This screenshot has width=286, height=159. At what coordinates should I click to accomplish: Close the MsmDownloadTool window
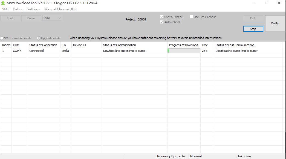coord(279,3)
